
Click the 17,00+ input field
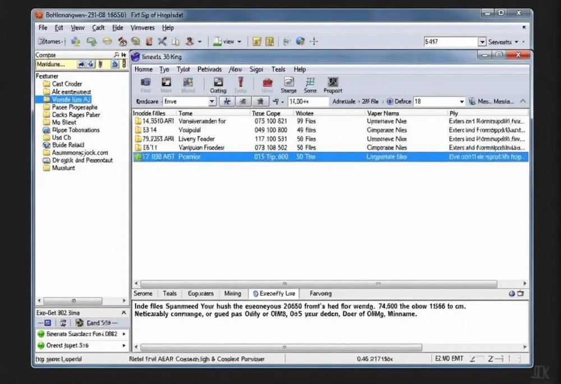(308, 102)
